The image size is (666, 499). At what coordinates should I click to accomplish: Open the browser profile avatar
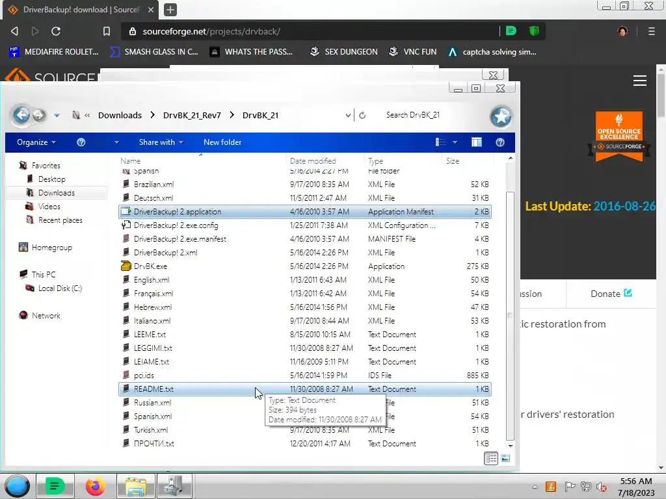(x=622, y=31)
